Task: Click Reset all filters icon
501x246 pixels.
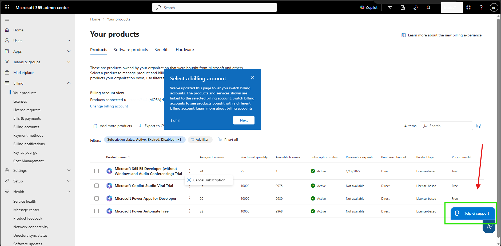Action: pyautogui.click(x=220, y=139)
